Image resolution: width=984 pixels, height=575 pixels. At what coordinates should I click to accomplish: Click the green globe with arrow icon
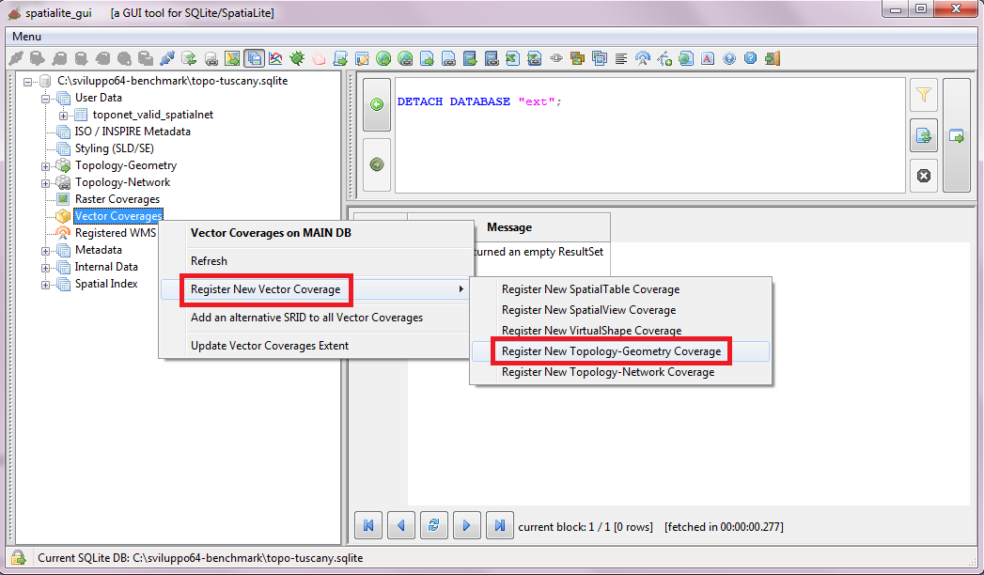pyautogui.click(x=383, y=59)
